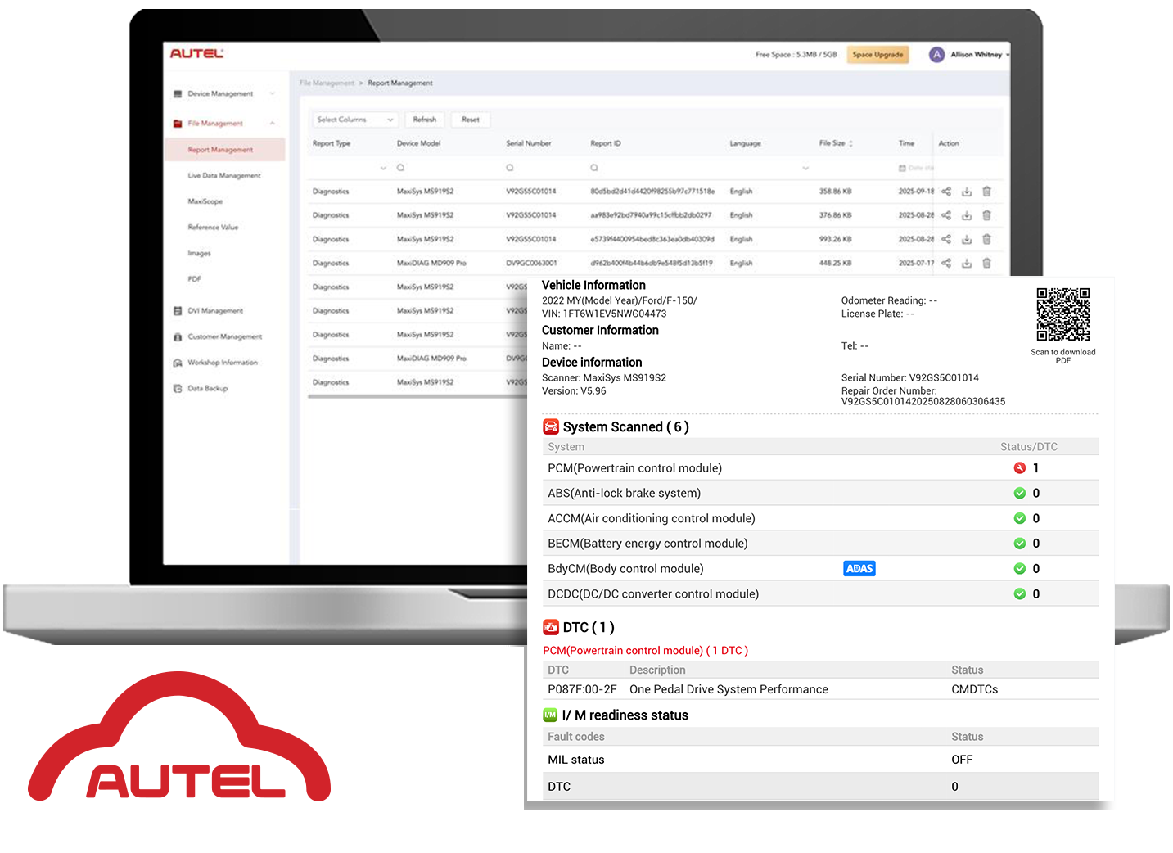Viewport: 1173px width, 853px height.
Task: Click the Report ID search icon
Action: pos(594,168)
